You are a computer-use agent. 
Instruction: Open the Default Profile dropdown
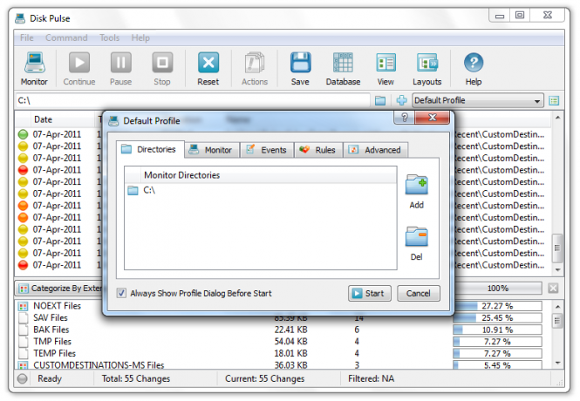click(478, 100)
